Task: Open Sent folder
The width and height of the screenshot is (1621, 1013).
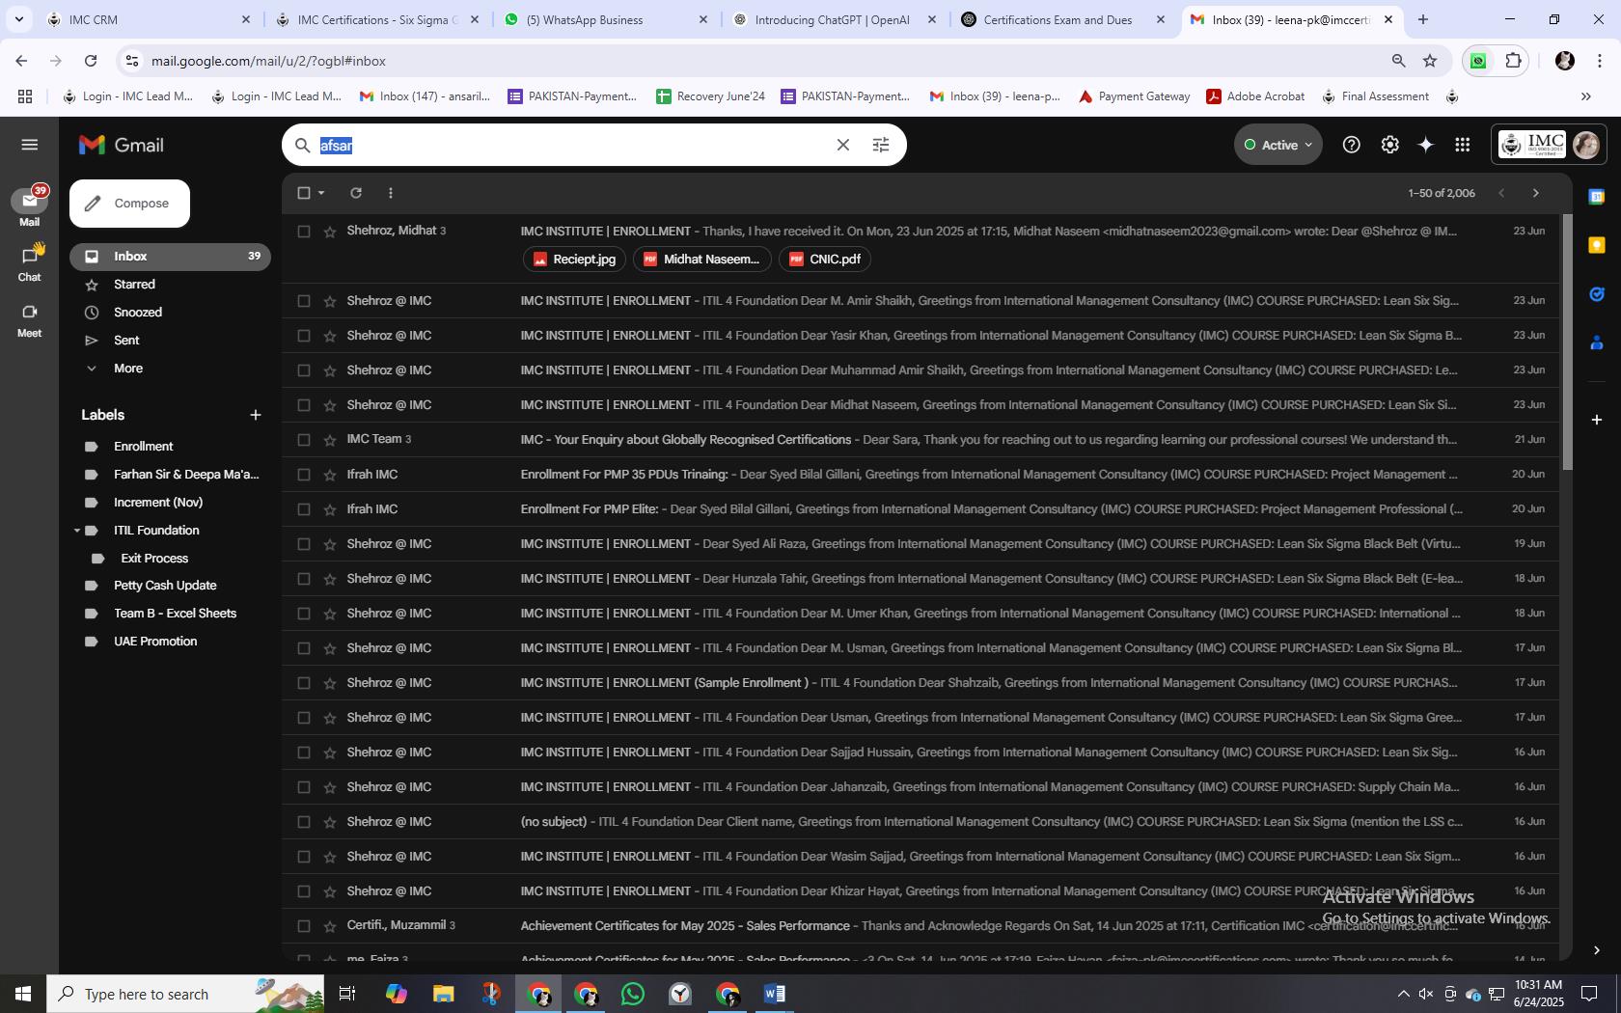Action: [126, 341]
